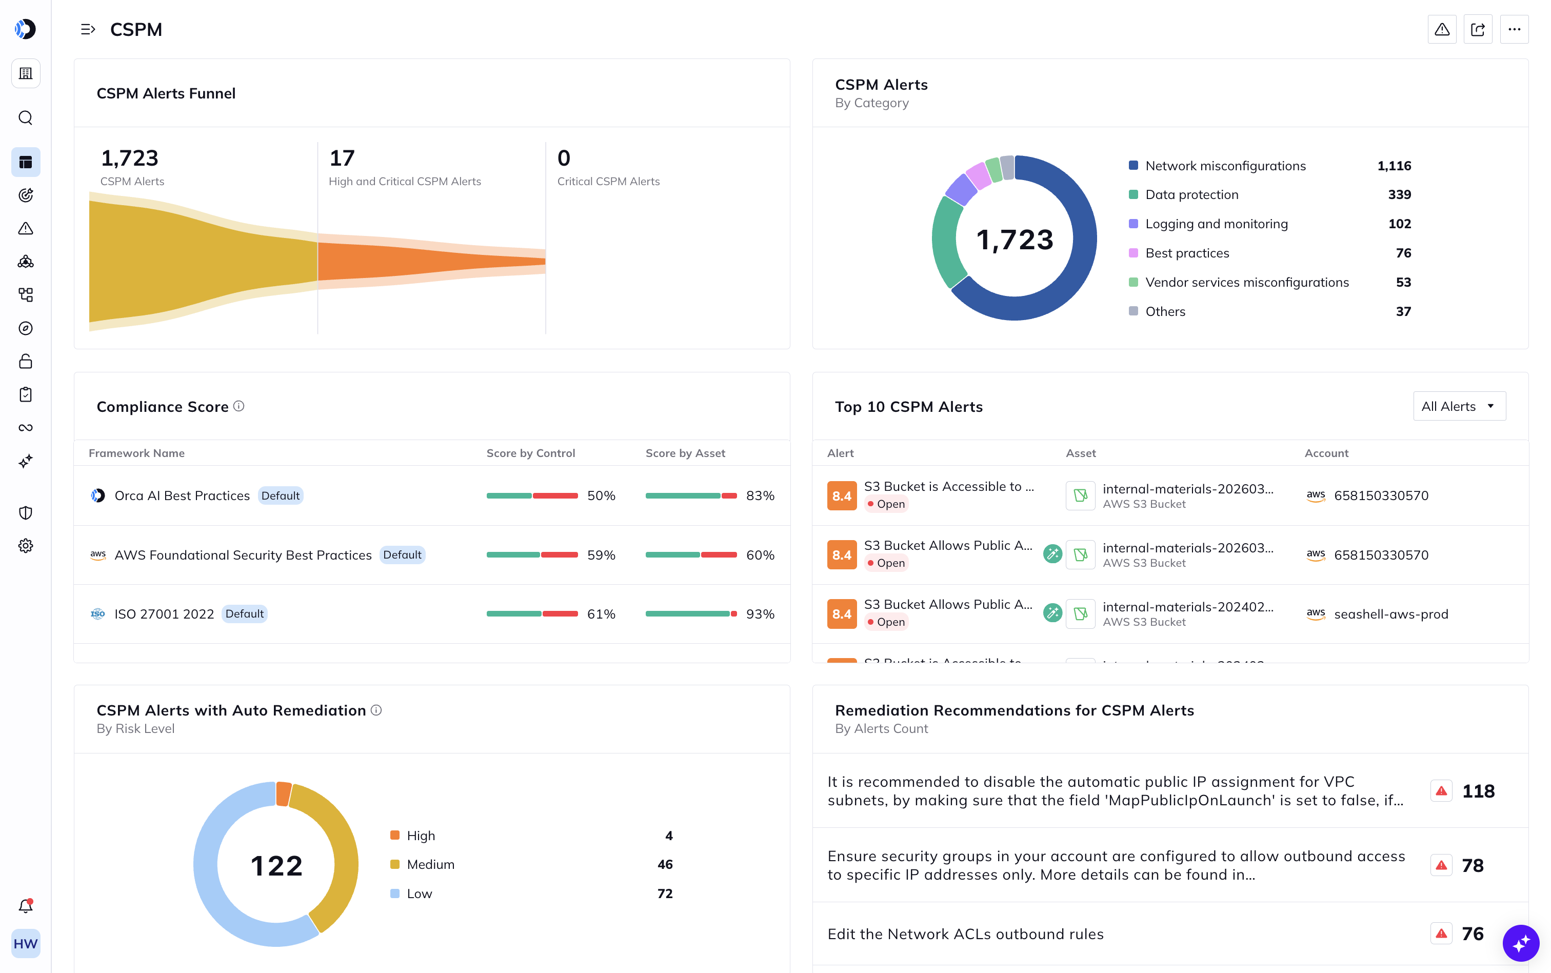The height and width of the screenshot is (973, 1551).
Task: Select the 0 Critical CSPM Alerts stage
Action: tap(608, 167)
